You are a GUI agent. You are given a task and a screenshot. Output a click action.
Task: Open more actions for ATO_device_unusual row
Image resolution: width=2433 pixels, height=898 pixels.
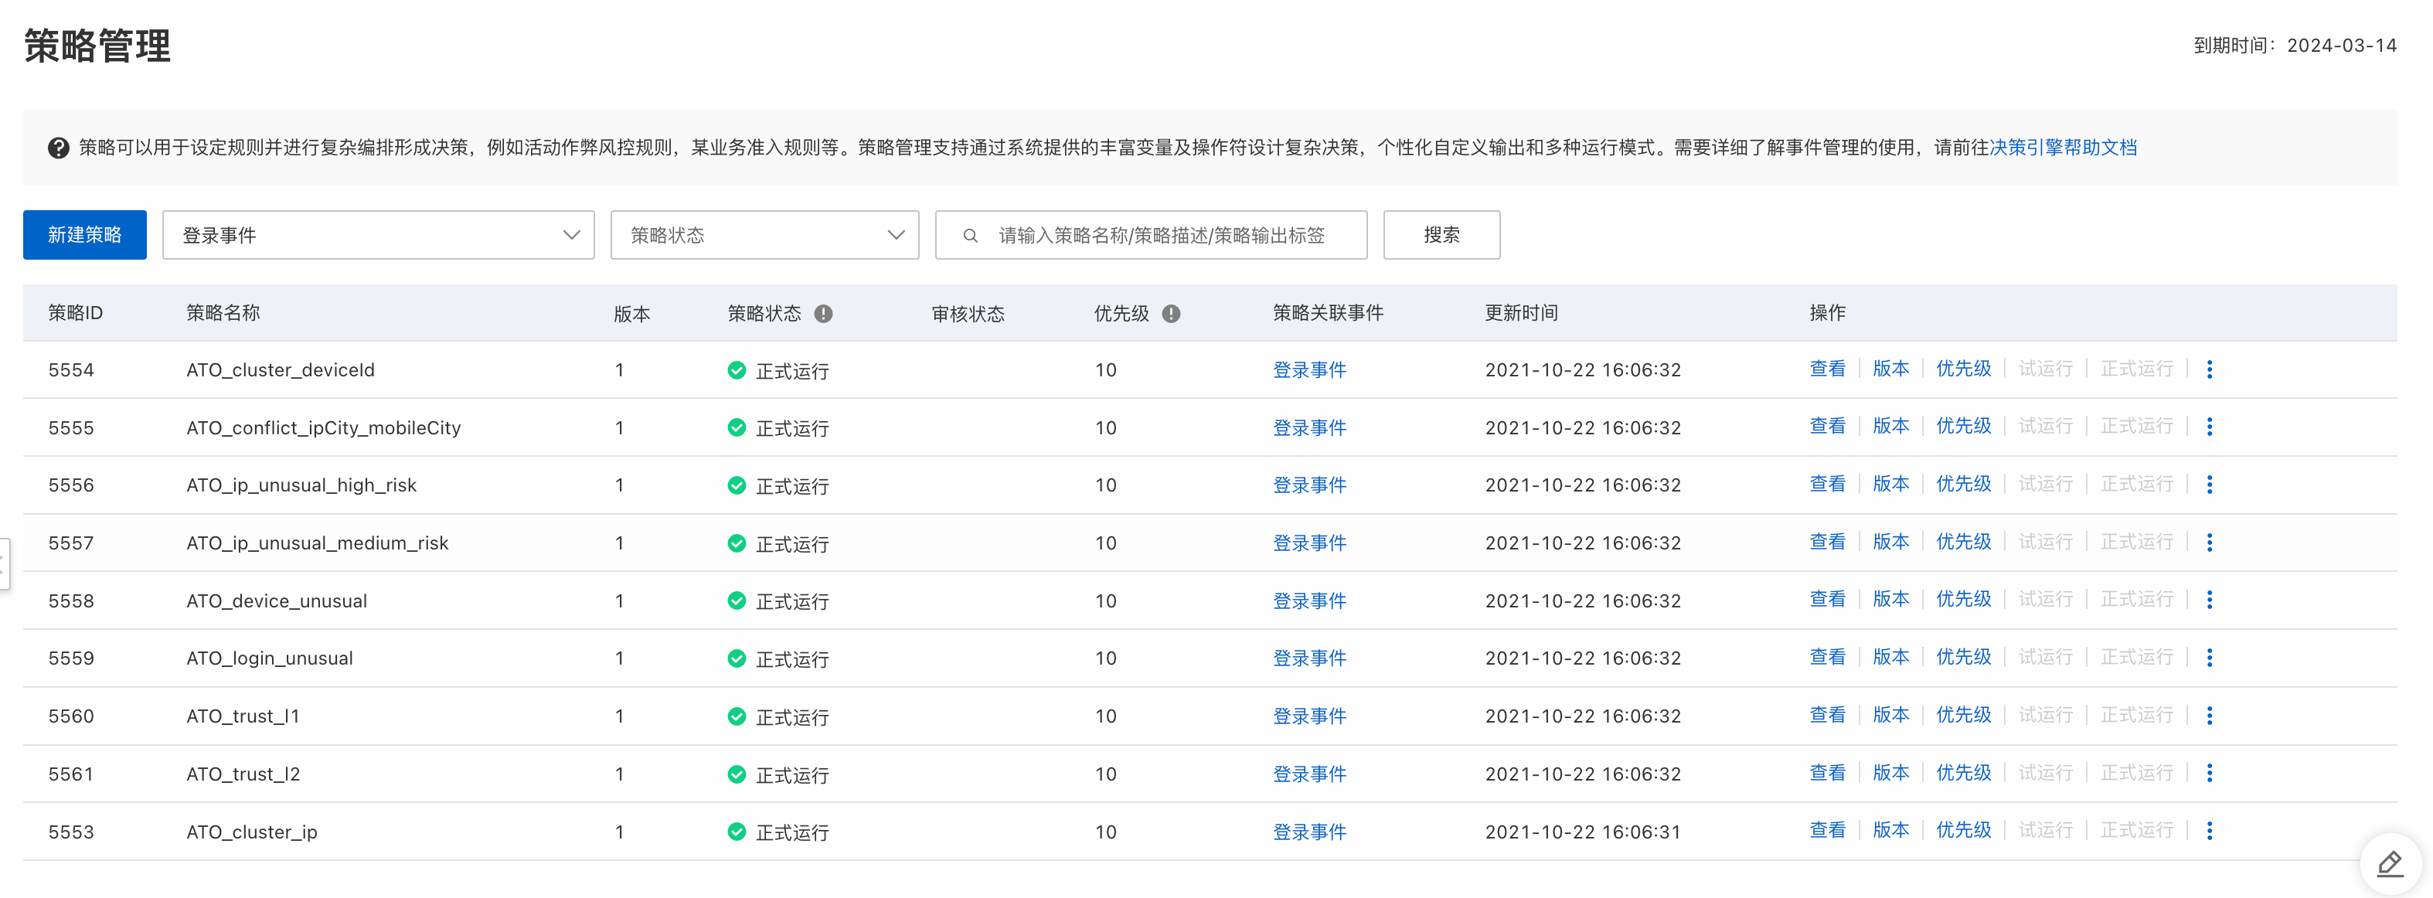pyautogui.click(x=2209, y=600)
